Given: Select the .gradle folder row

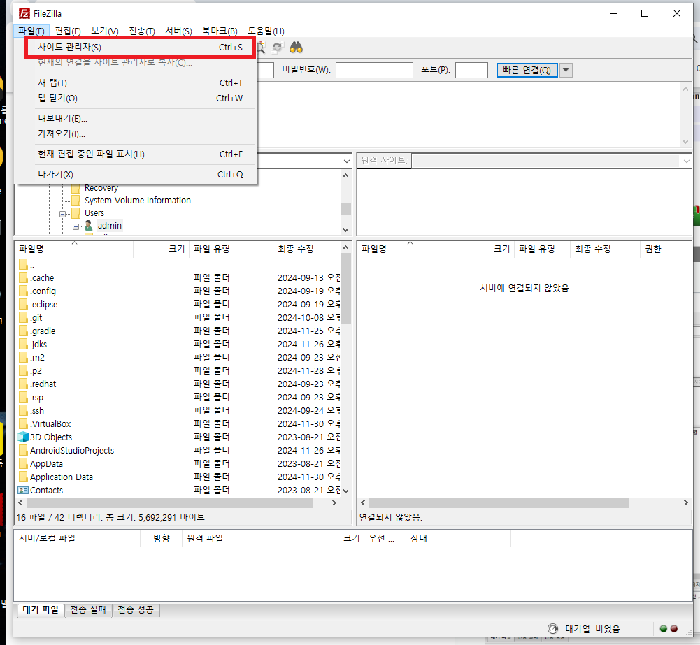Looking at the screenshot, I should click(x=178, y=331).
